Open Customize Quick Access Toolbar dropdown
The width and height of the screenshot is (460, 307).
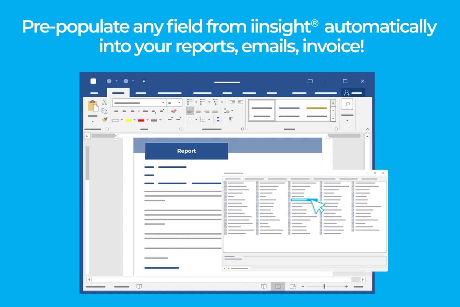tap(144, 81)
